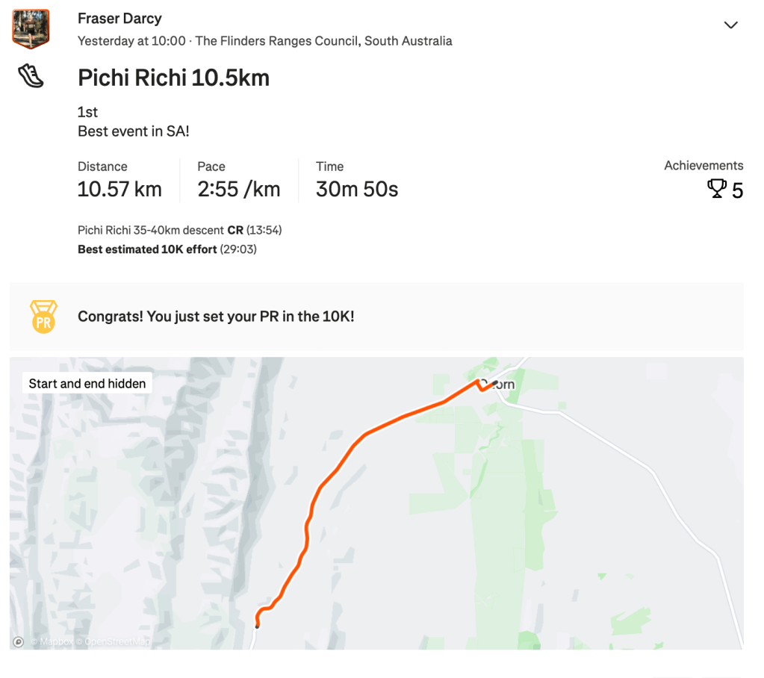Click the Achievements count of 5
This screenshot has height=678, width=764.
pos(737,190)
